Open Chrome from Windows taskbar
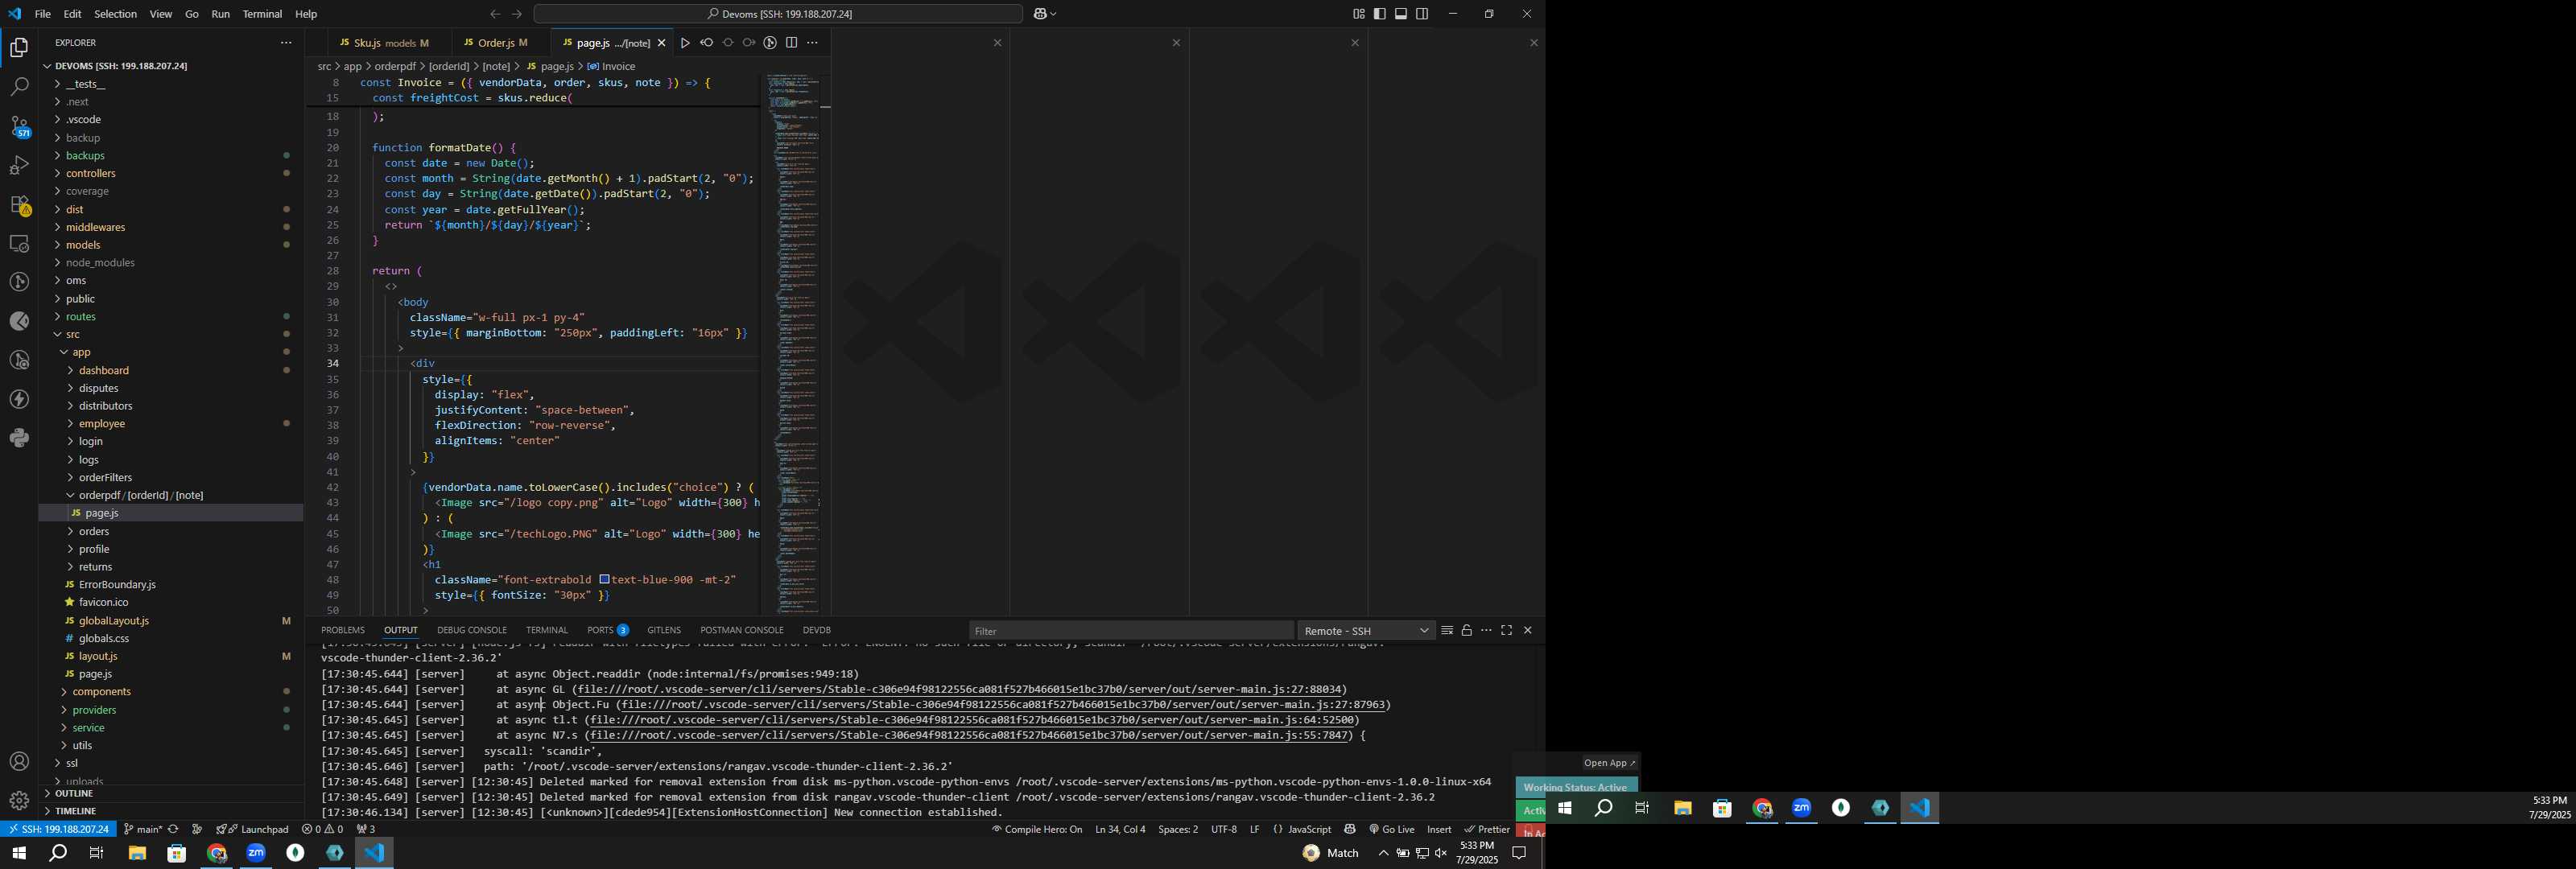The height and width of the screenshot is (869, 2576). pyautogui.click(x=216, y=853)
